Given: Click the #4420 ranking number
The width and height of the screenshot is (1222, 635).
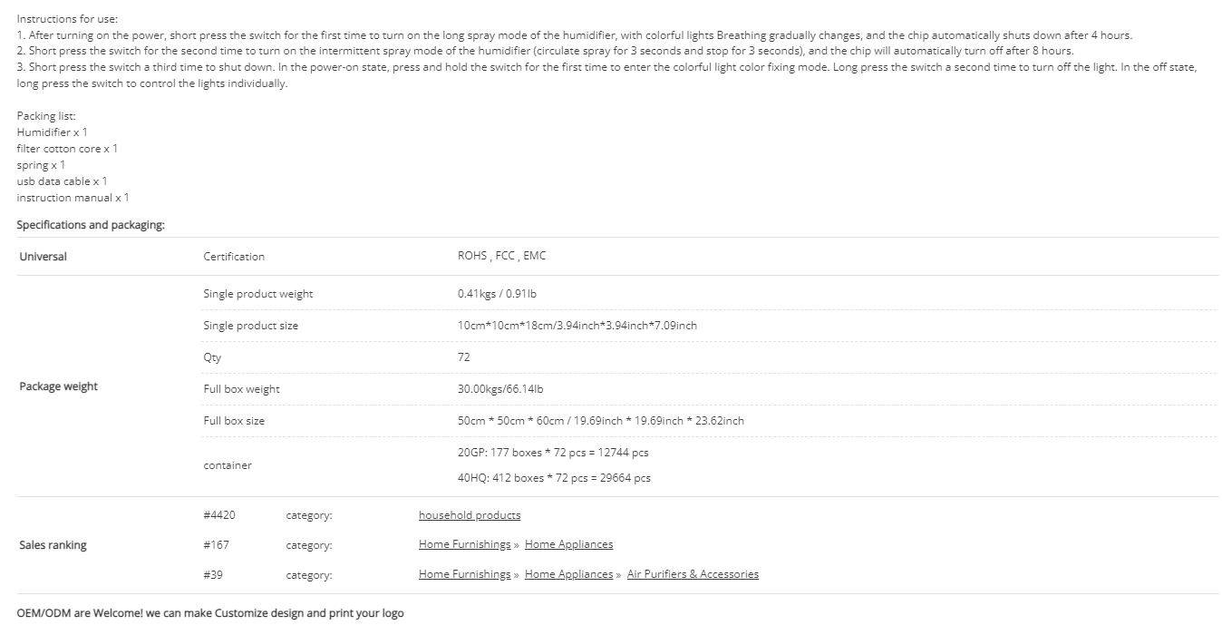Looking at the screenshot, I should tap(219, 515).
